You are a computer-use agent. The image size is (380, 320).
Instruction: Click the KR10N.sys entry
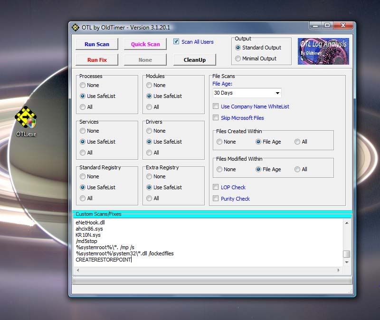(x=88, y=235)
